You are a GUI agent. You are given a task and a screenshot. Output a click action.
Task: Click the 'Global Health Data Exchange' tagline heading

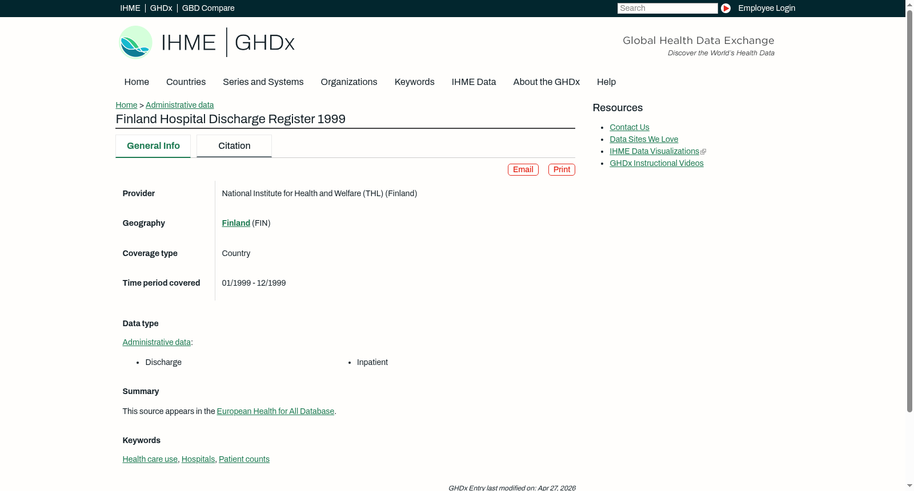tap(699, 40)
